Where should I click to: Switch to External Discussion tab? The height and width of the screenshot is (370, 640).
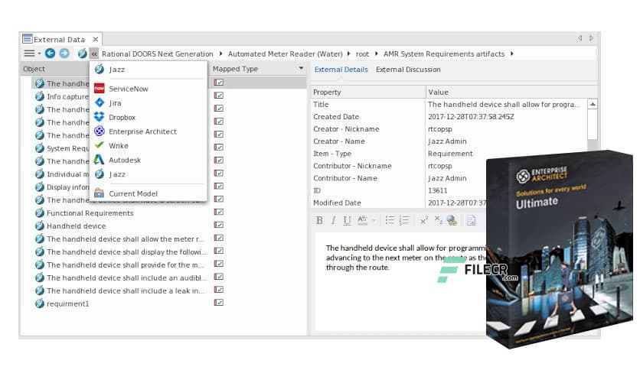tap(408, 70)
